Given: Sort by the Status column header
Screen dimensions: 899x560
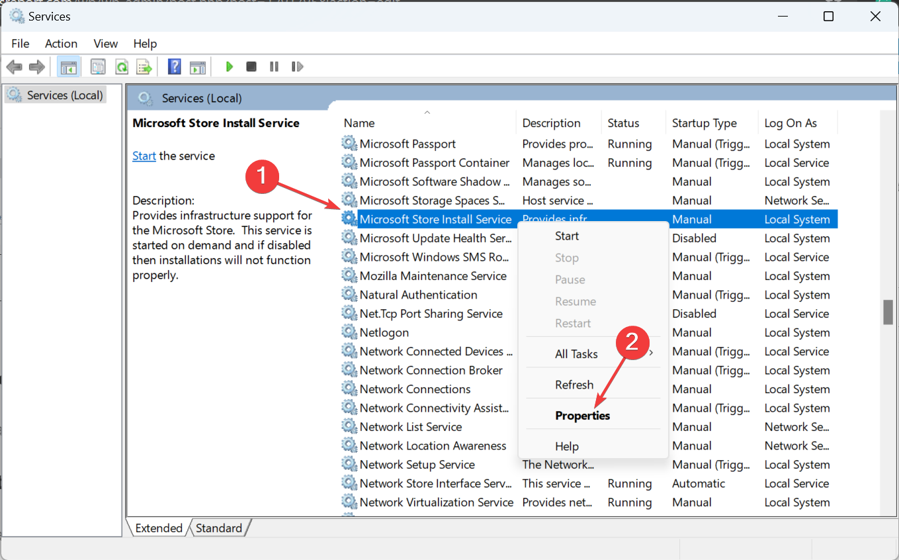Looking at the screenshot, I should [x=634, y=123].
